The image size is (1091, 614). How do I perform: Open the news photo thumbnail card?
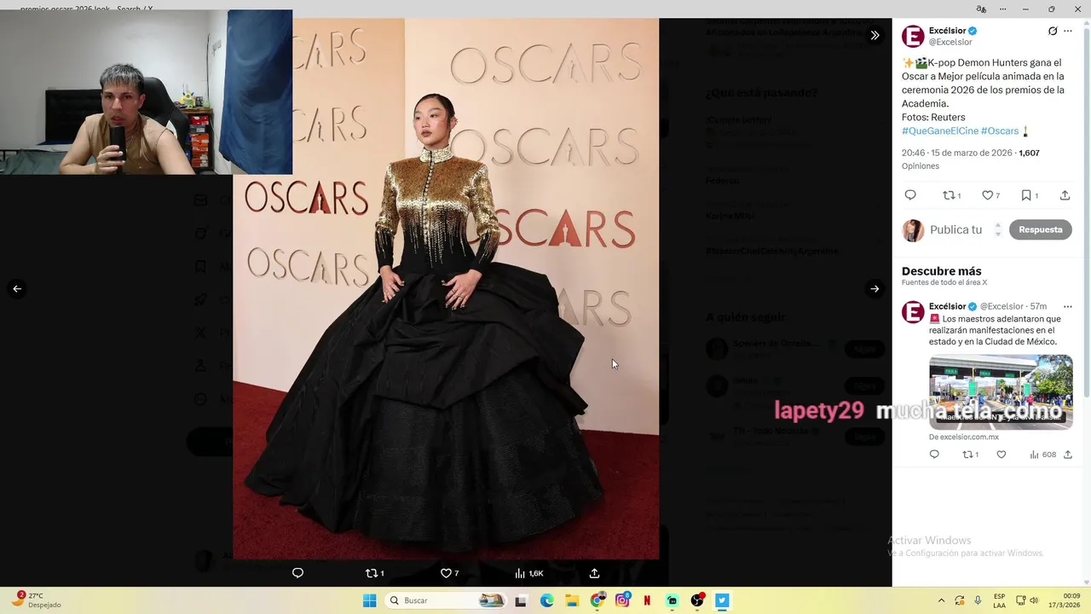[1001, 392]
